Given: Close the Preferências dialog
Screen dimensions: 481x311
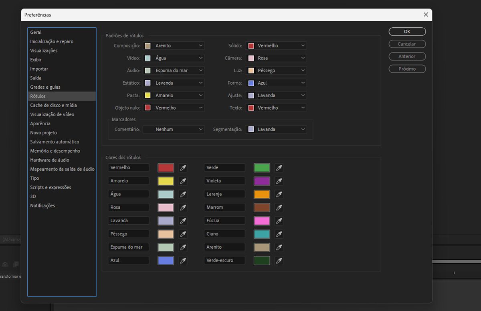Looking at the screenshot, I should pyautogui.click(x=426, y=15).
